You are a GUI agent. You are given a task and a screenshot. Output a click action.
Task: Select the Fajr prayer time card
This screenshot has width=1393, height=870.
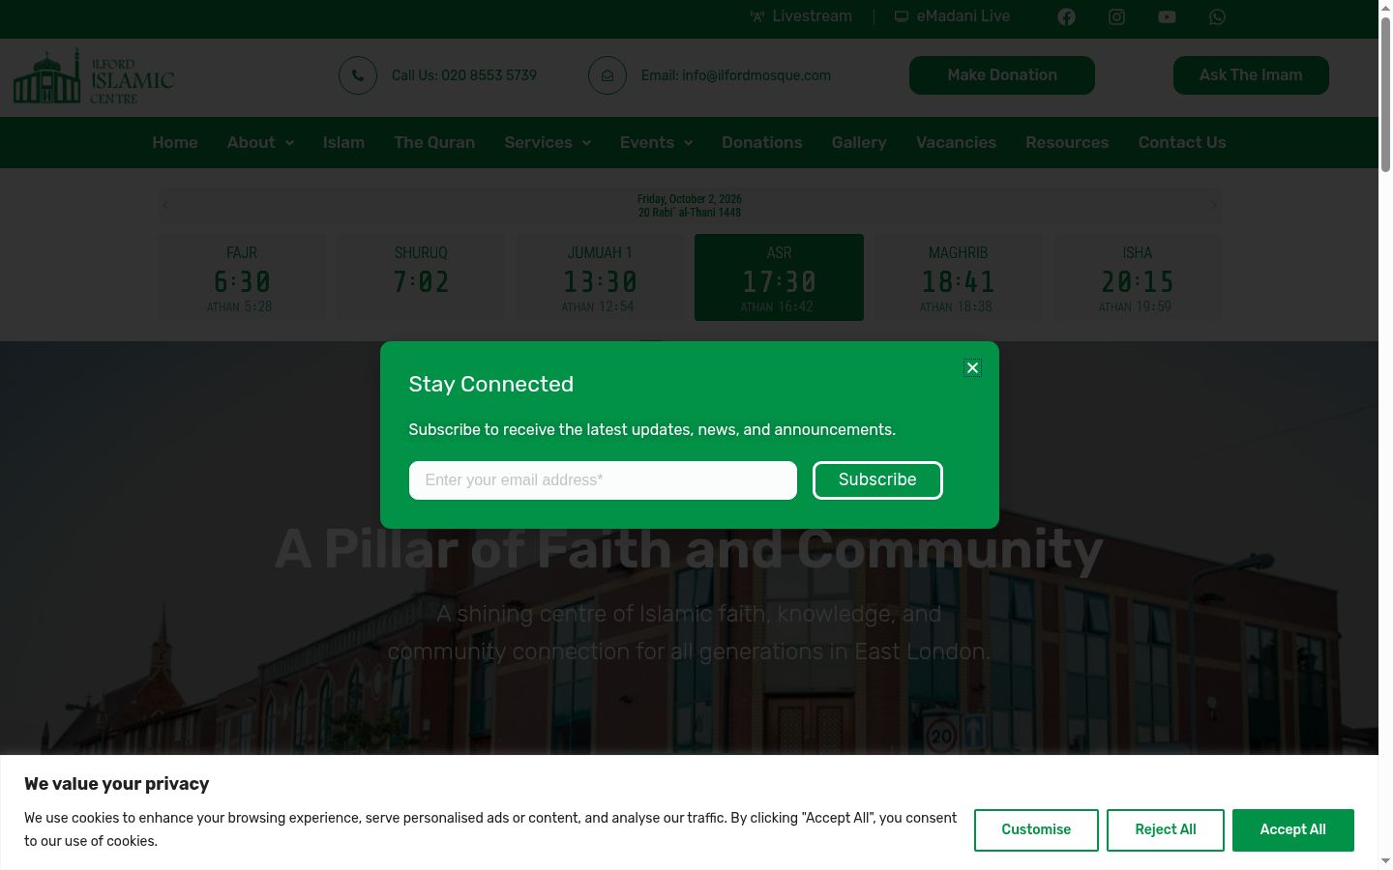pyautogui.click(x=242, y=277)
